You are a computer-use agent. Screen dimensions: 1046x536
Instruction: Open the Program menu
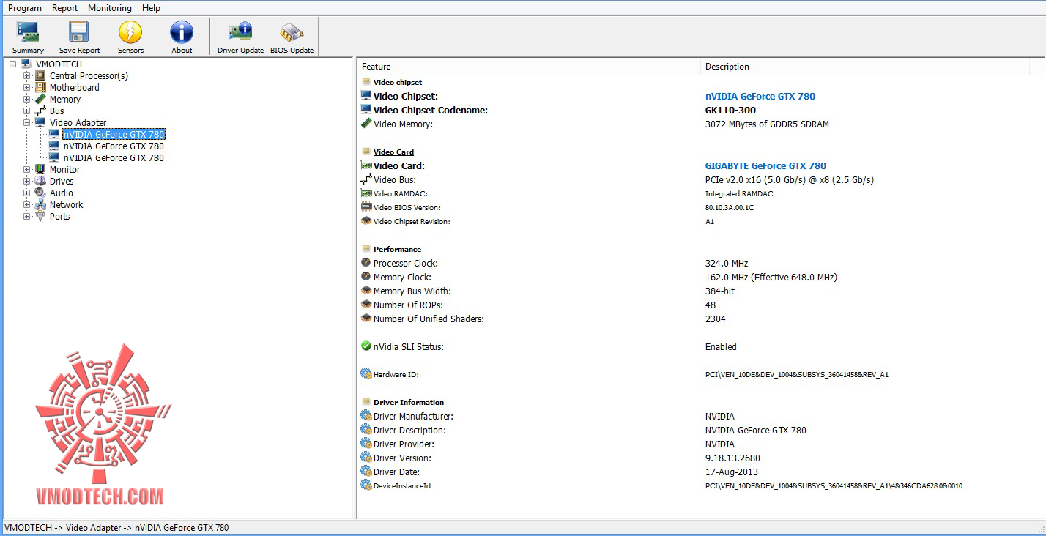coord(25,8)
